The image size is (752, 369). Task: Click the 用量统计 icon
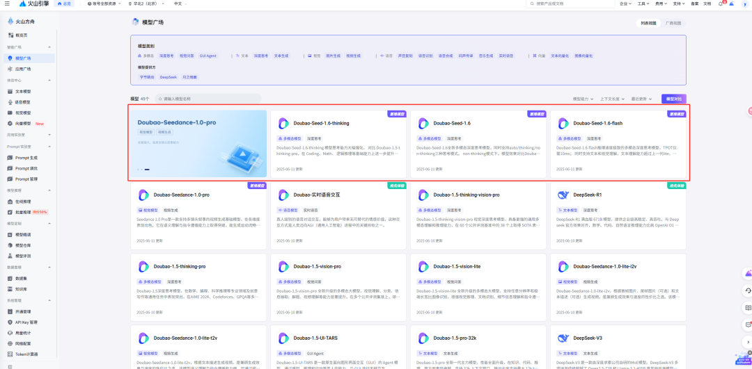(x=10, y=333)
